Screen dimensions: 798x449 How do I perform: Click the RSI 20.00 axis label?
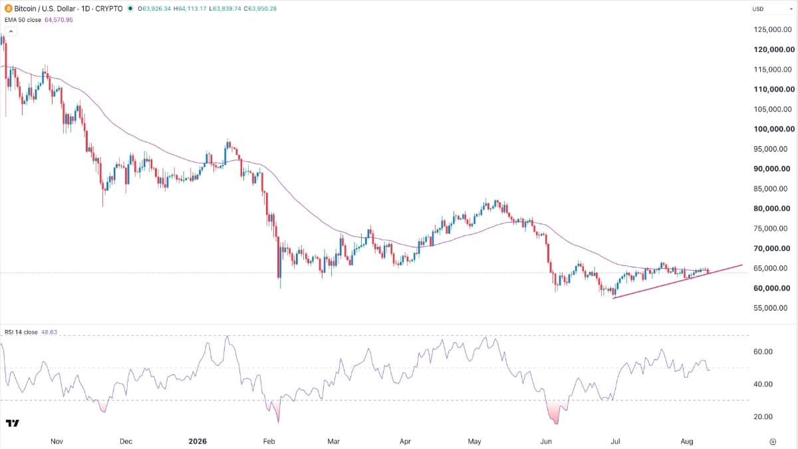(762, 417)
